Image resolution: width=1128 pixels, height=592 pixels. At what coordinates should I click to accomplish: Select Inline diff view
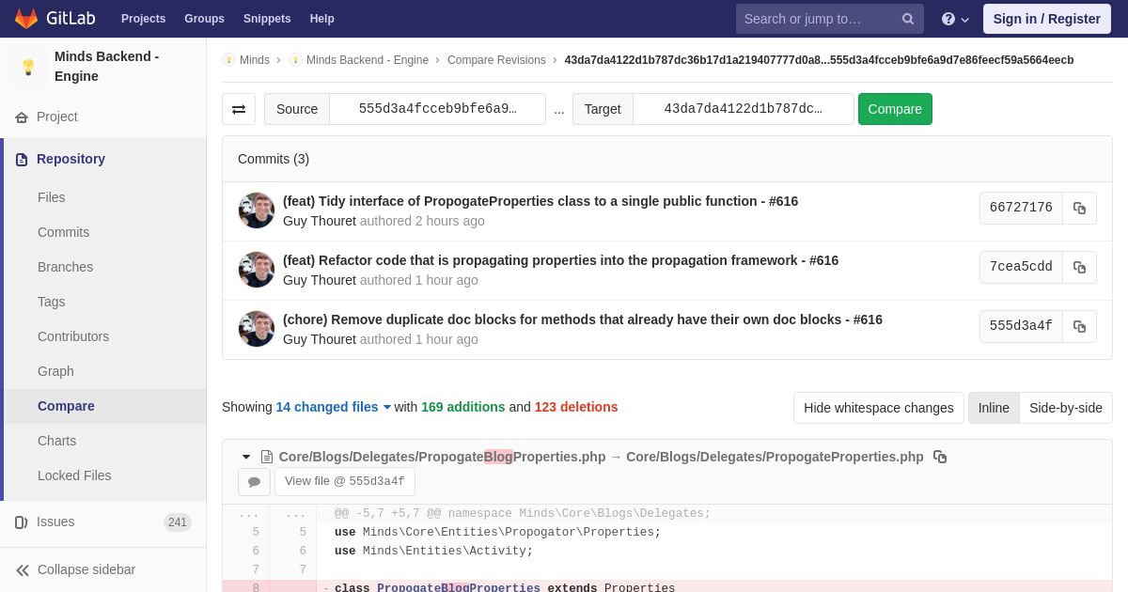994,408
